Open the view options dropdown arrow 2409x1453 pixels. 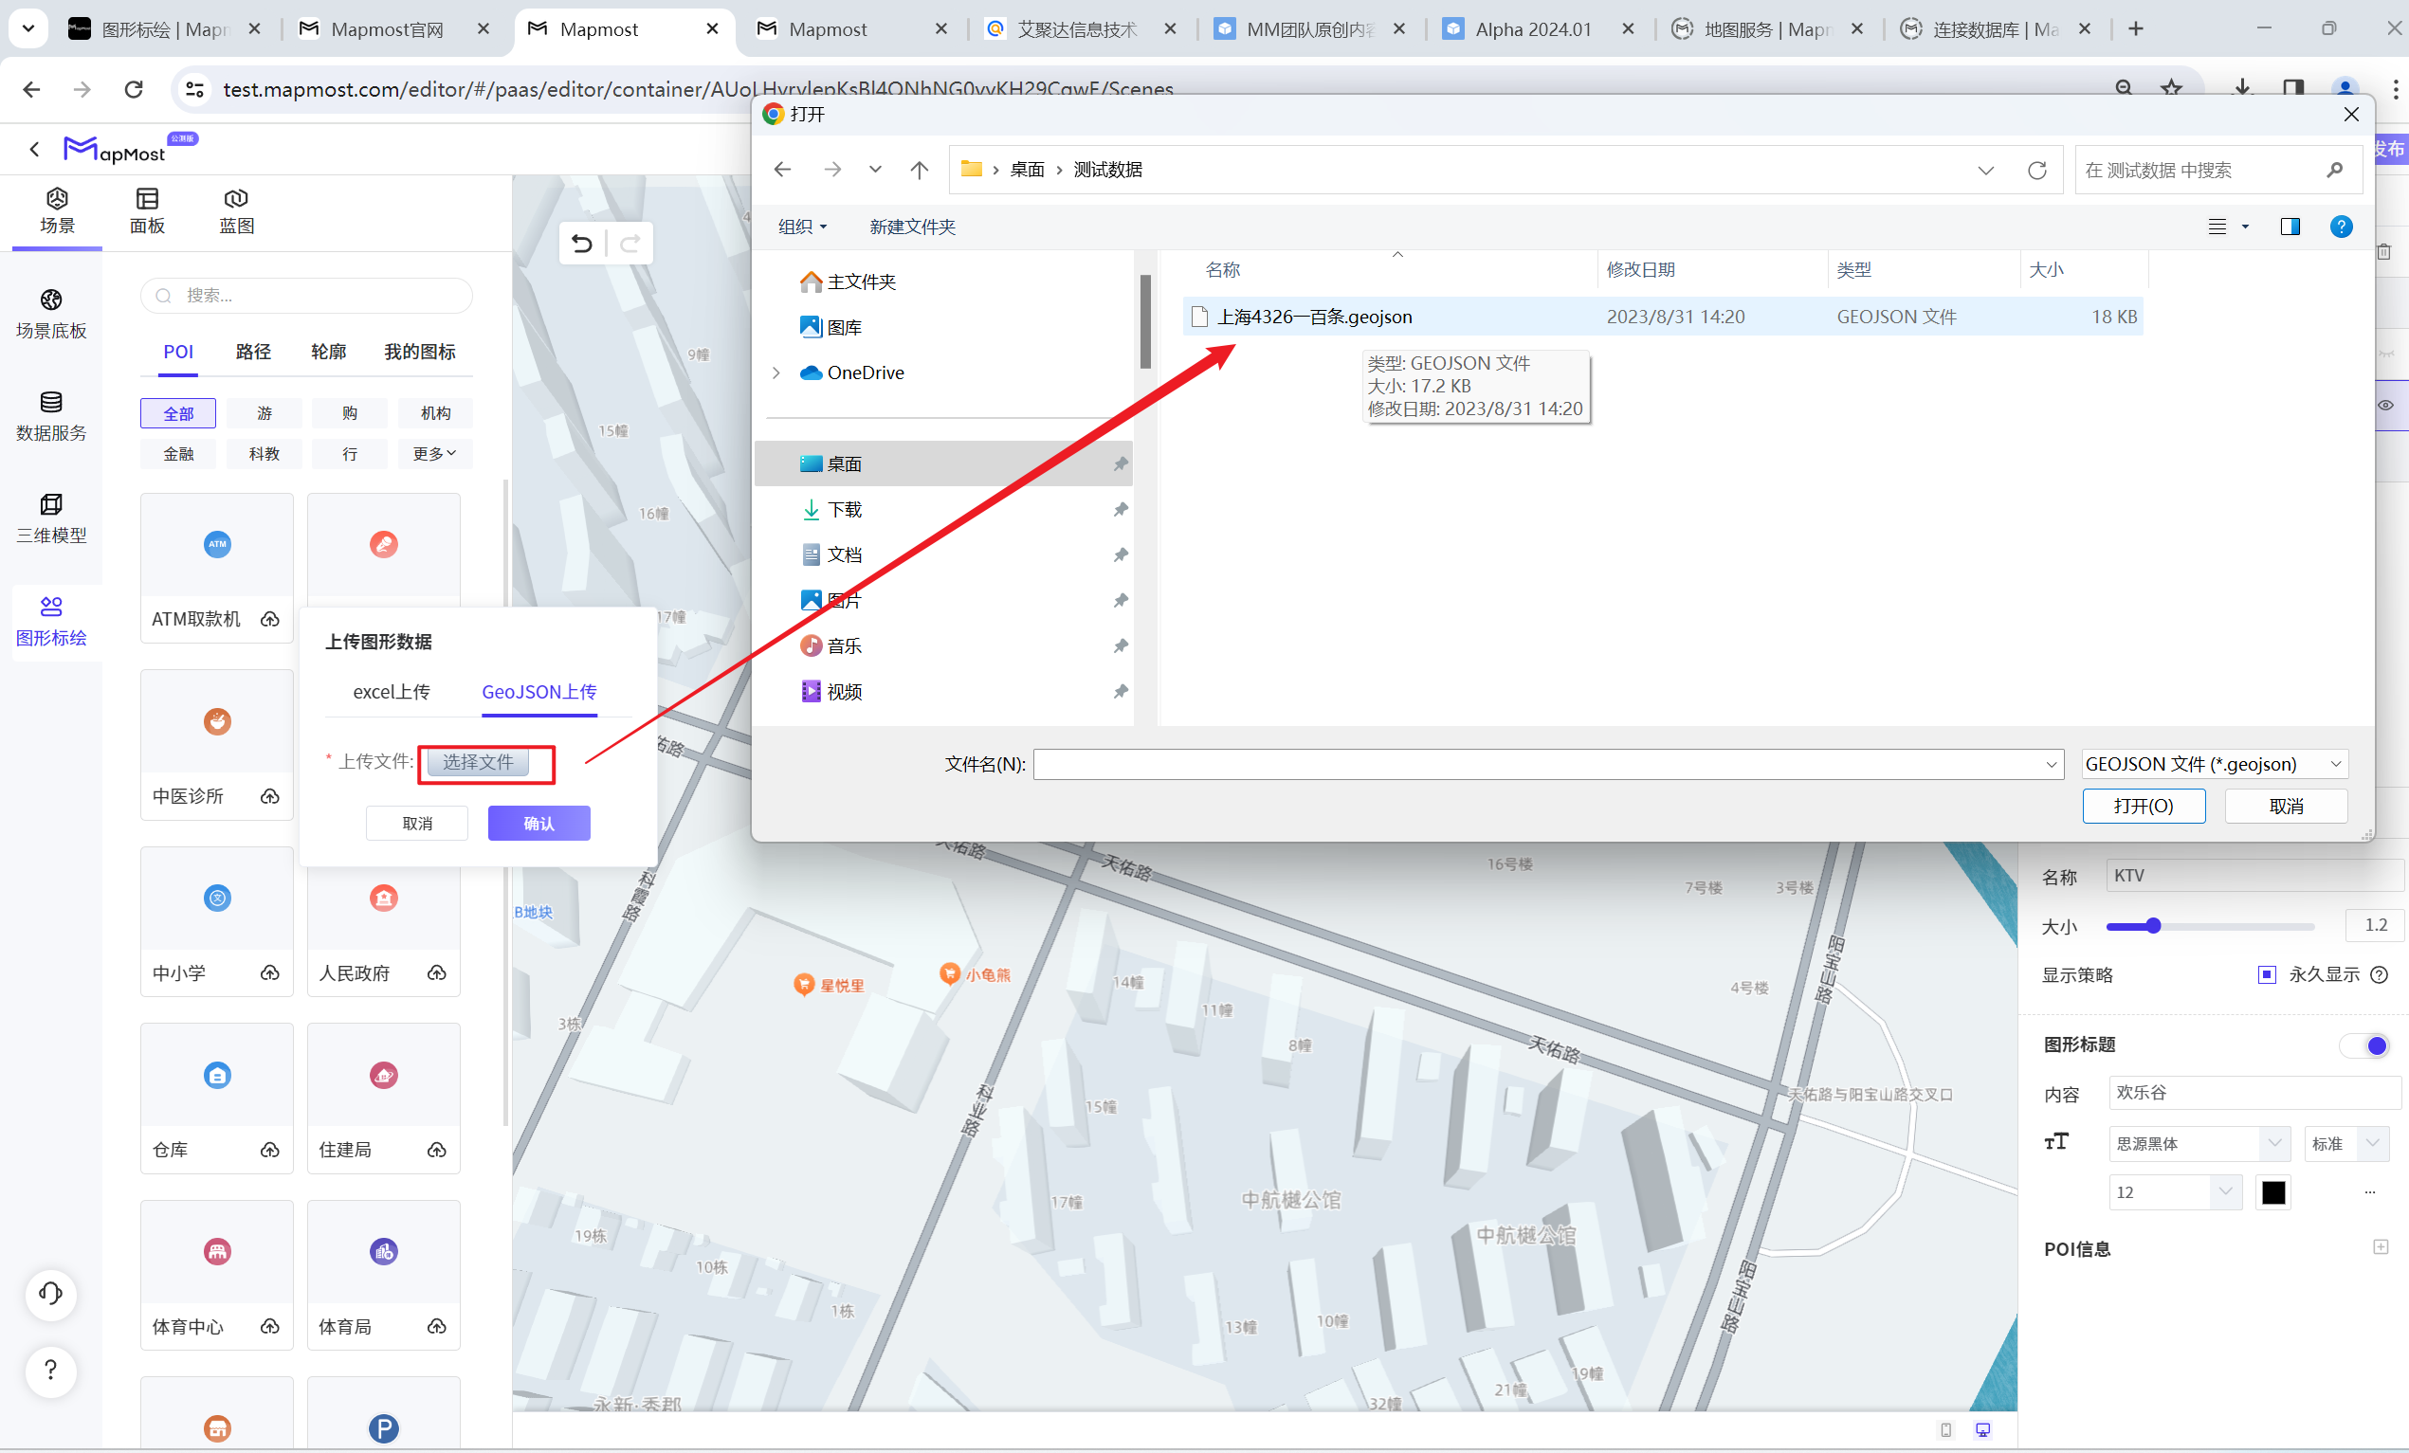pyautogui.click(x=2246, y=227)
